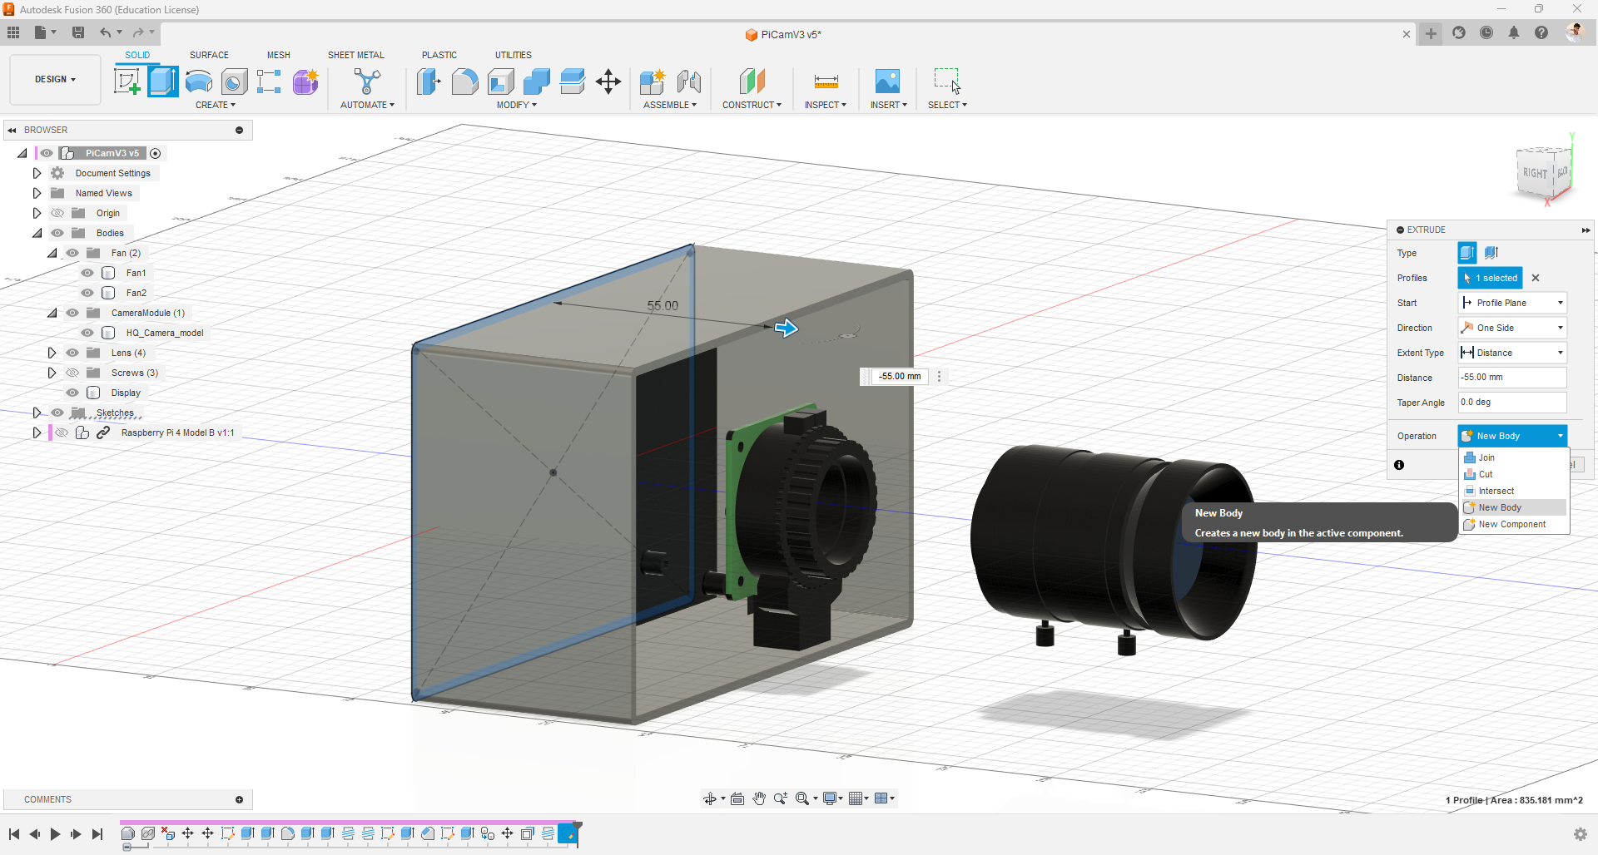Click the Taper Angle input field
Viewport: 1598px width, 855px height.
tap(1512, 403)
